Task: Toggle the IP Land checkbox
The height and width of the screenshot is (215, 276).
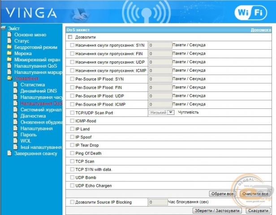Action: (x=72, y=129)
